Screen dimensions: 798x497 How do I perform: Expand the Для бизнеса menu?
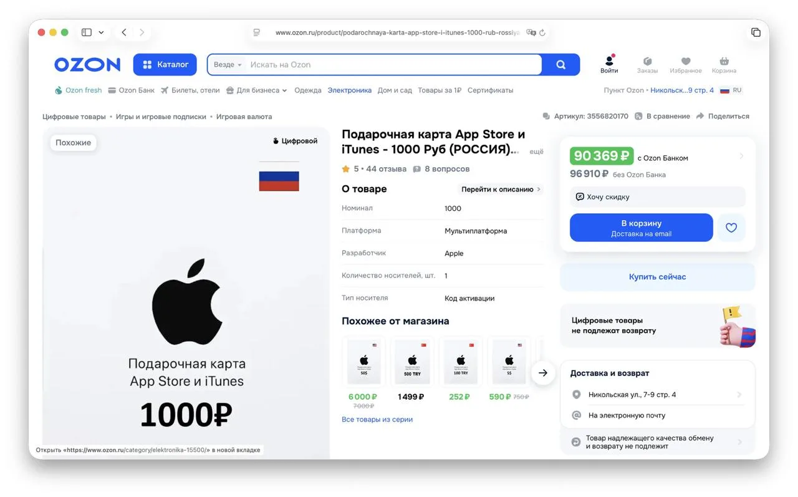coord(256,90)
